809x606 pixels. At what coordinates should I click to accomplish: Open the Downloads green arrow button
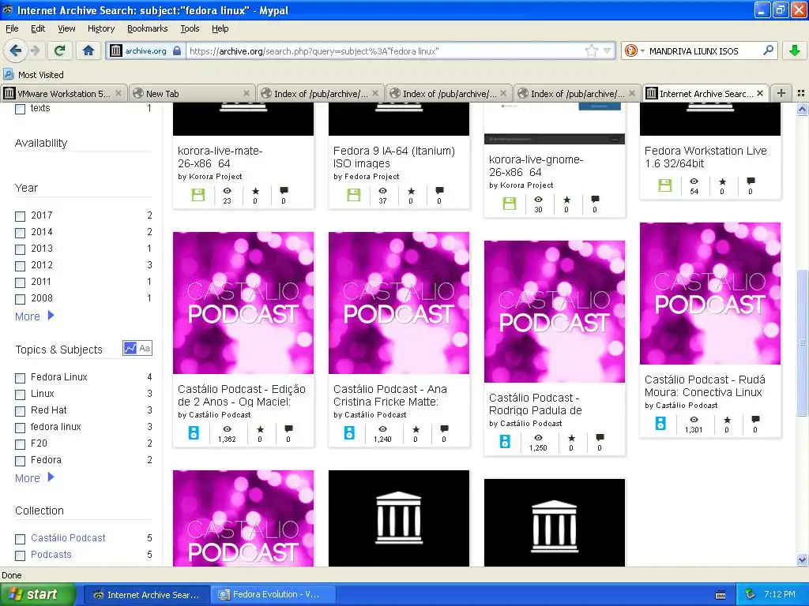[x=795, y=50]
